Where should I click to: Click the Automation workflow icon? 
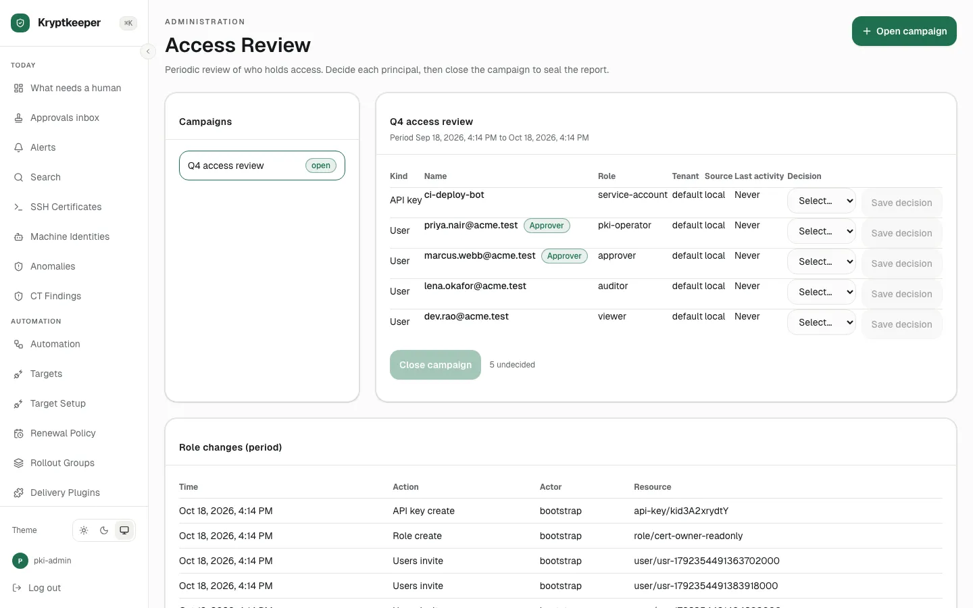[18, 345]
